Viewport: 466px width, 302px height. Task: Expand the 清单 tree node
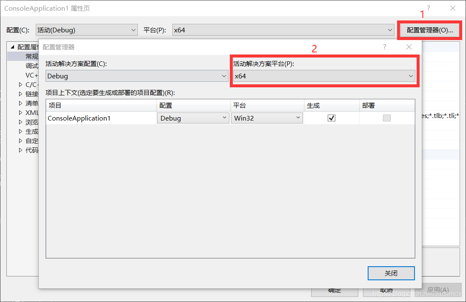[x=20, y=103]
